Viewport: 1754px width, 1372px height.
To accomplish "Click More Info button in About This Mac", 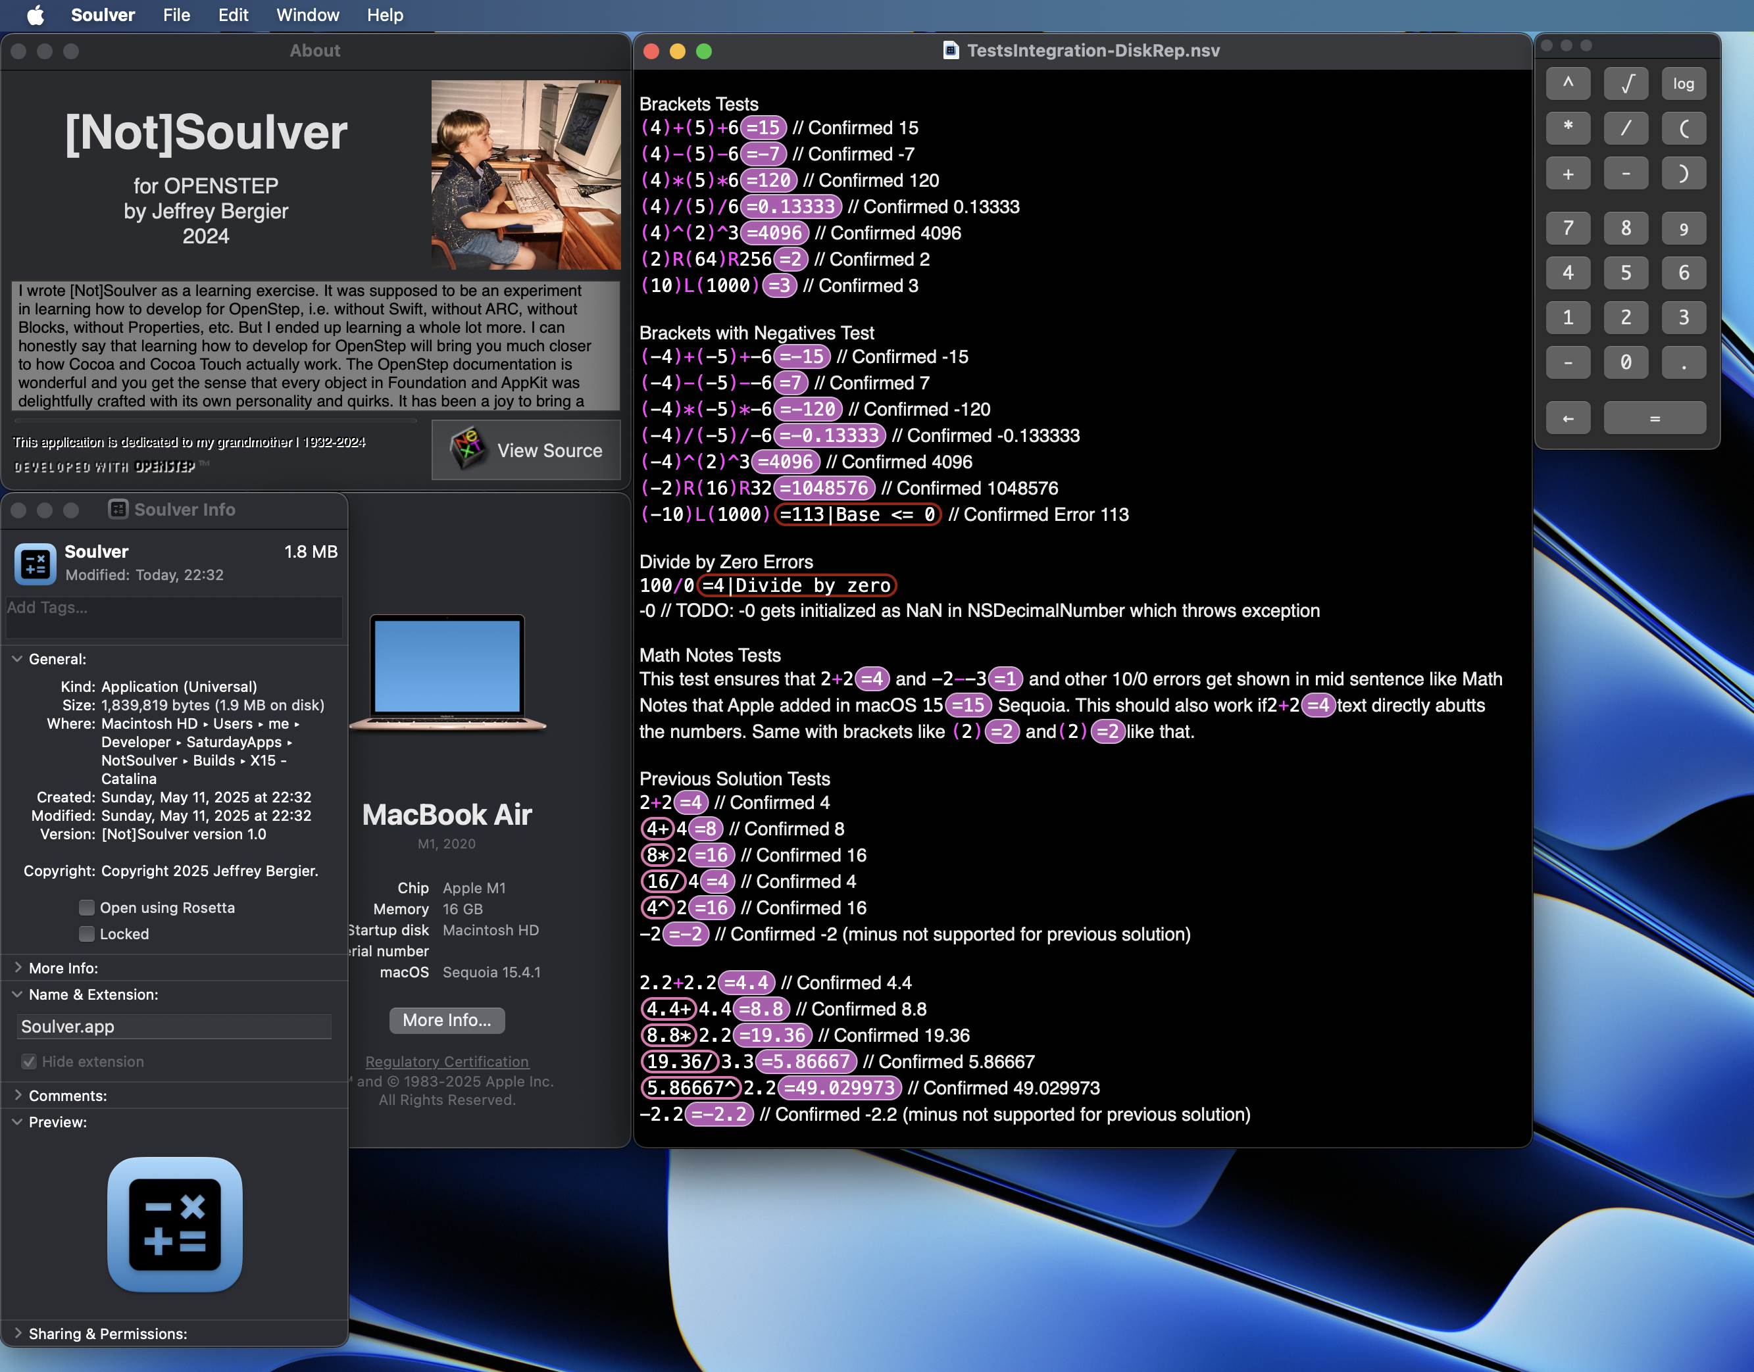I will point(447,1020).
